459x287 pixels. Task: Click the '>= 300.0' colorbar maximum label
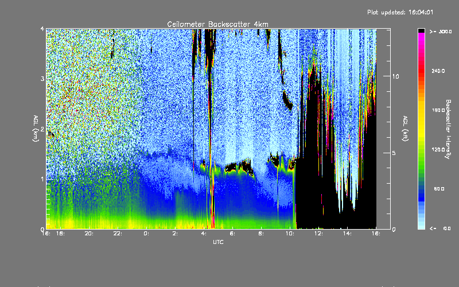[x=441, y=32]
